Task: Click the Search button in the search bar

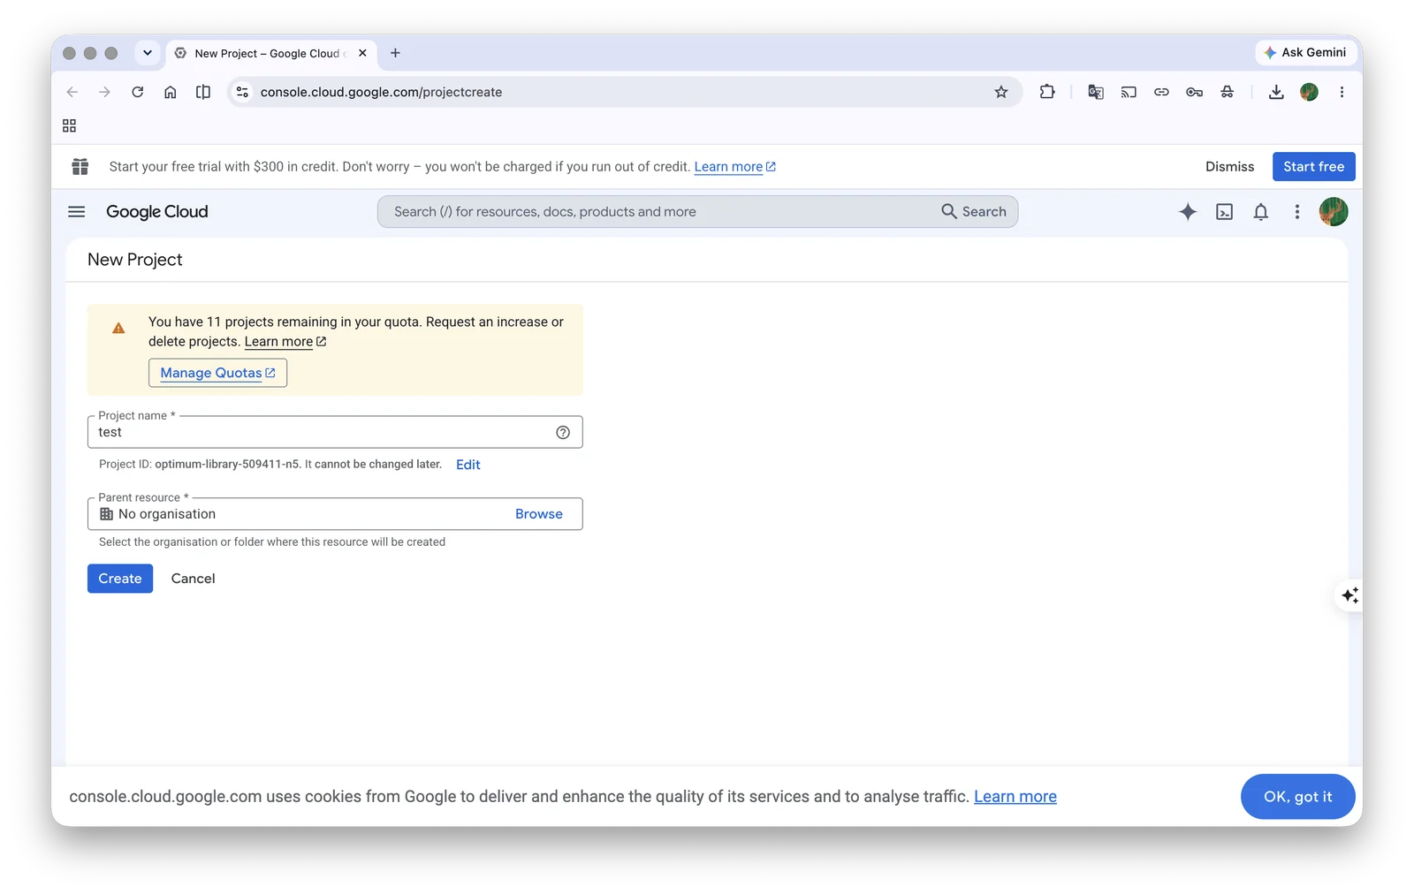Action: (x=974, y=212)
